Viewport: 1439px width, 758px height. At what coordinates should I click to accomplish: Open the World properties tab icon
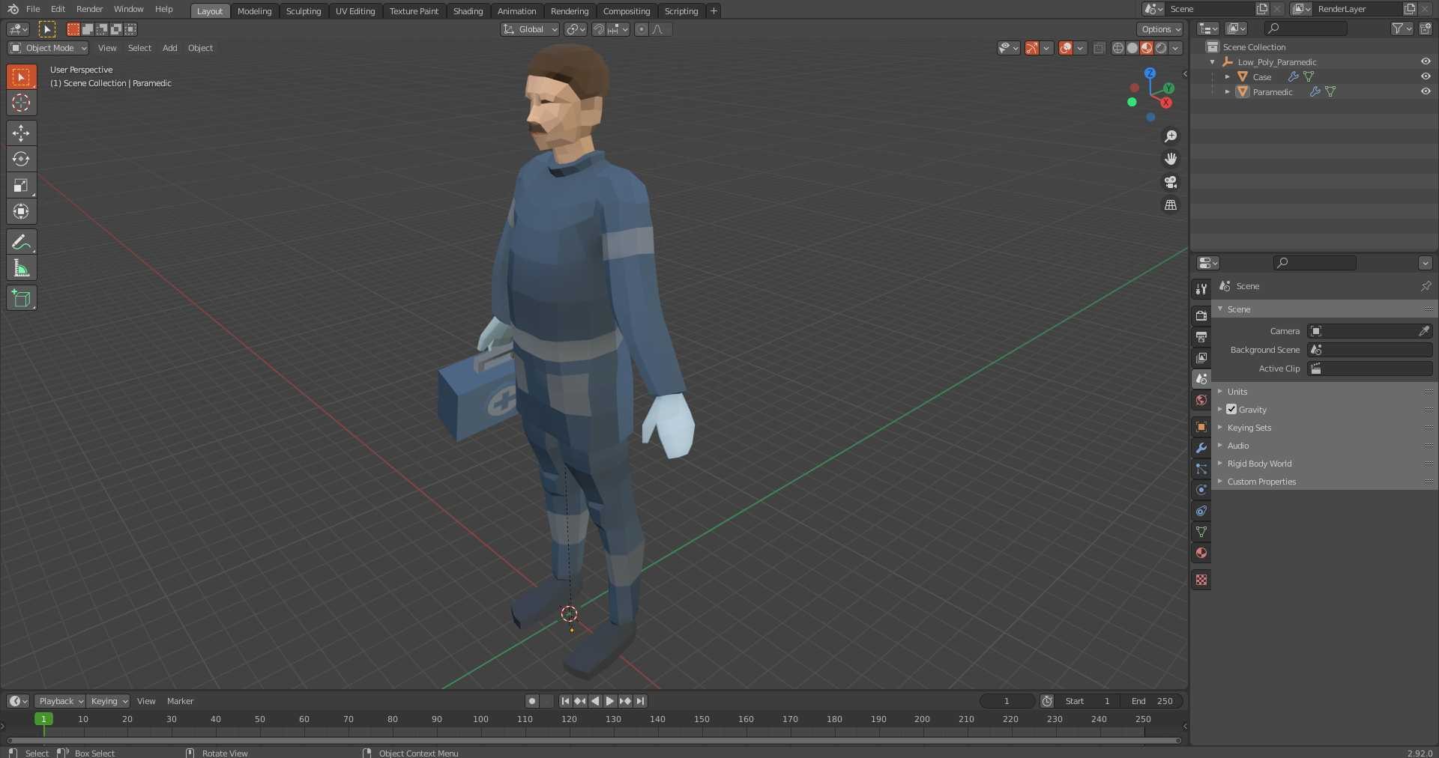coord(1201,400)
